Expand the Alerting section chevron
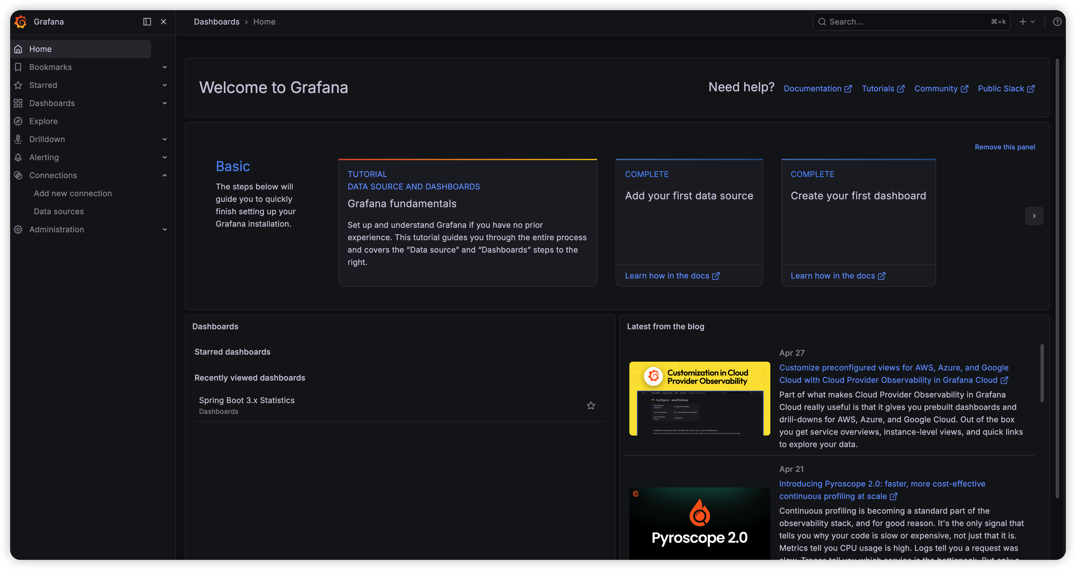 coord(165,157)
